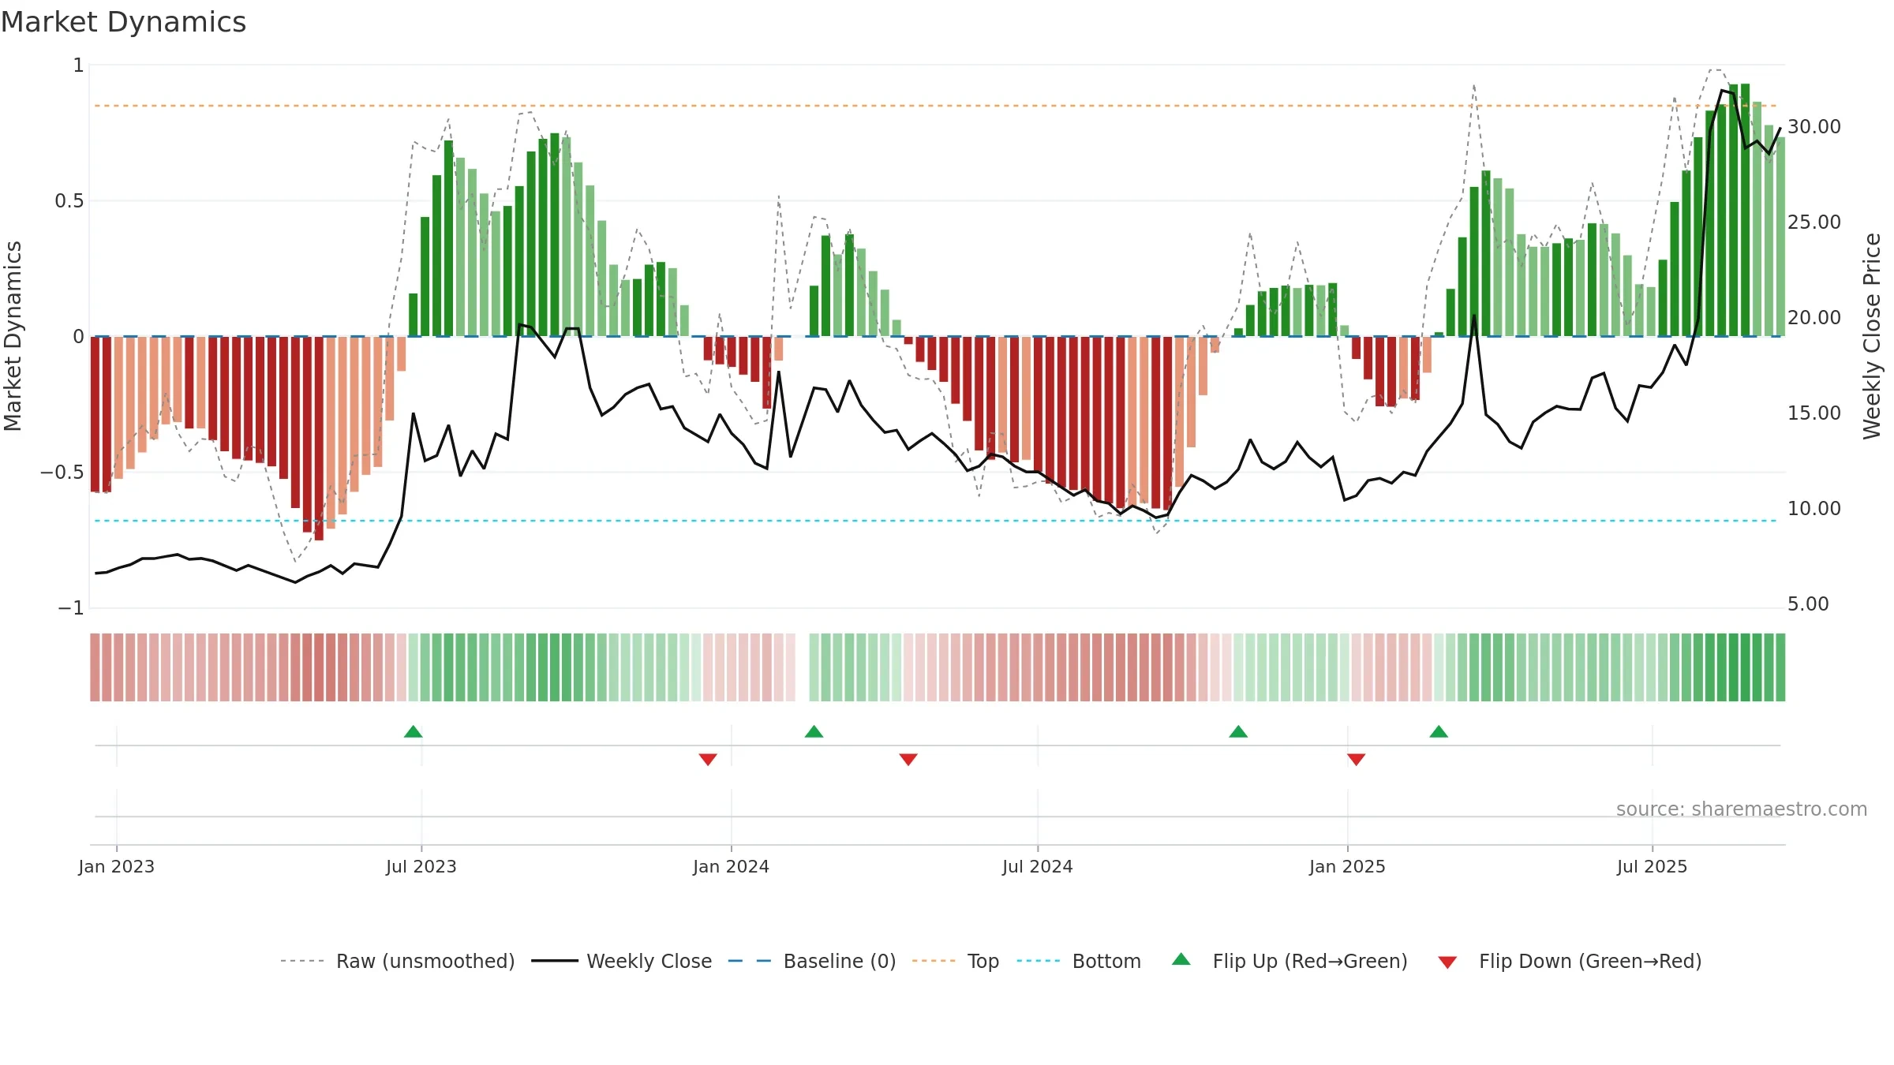The image size is (1894, 1065).
Task: Click the Jan 2025 x-axis label
Action: click(1347, 866)
